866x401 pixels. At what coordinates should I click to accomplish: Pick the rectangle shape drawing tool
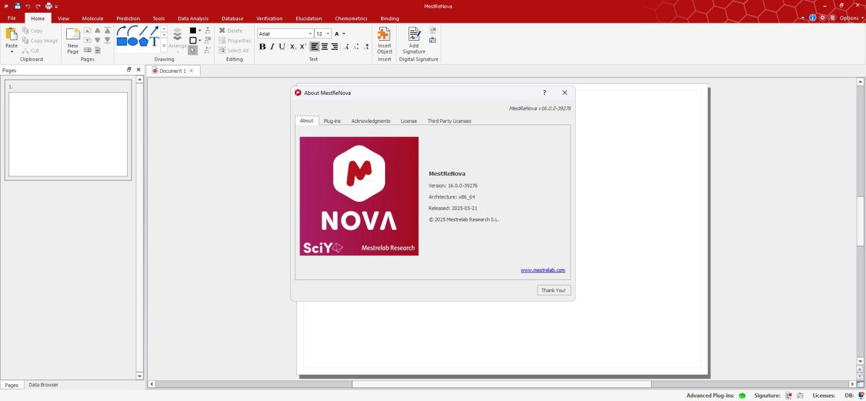[x=122, y=42]
